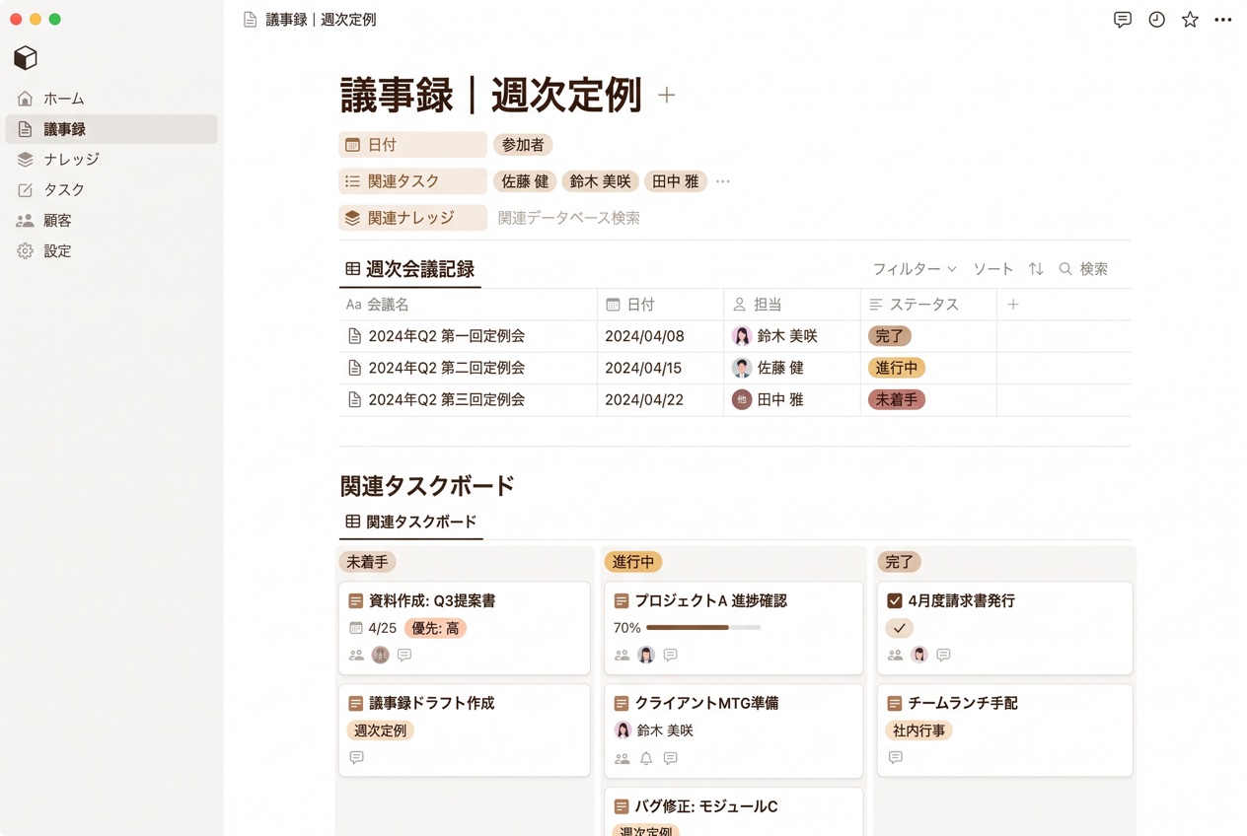This screenshot has height=836, width=1247.
Task: Expand the フィルター dropdown
Action: tap(915, 268)
